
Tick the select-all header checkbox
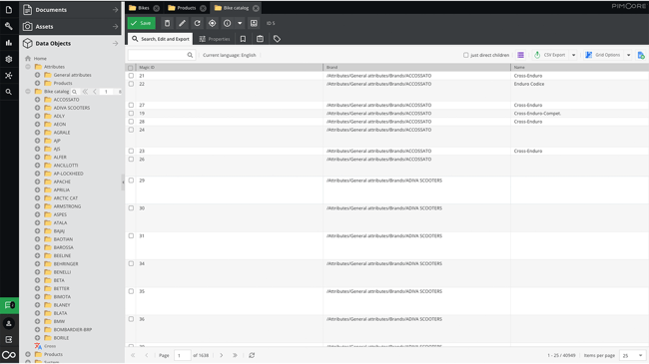click(131, 68)
